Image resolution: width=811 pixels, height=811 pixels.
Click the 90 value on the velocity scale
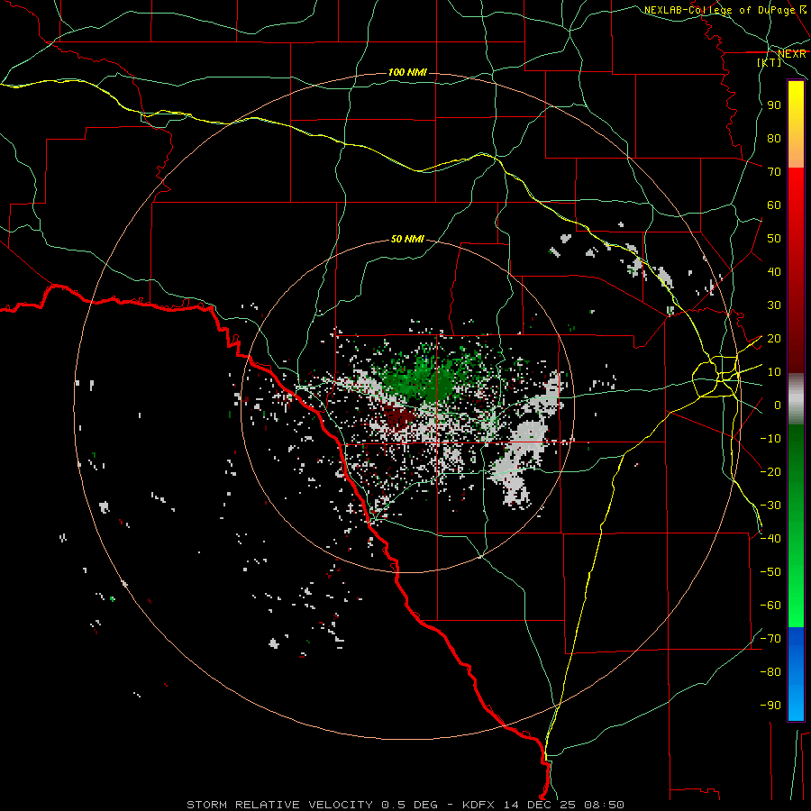[774, 105]
